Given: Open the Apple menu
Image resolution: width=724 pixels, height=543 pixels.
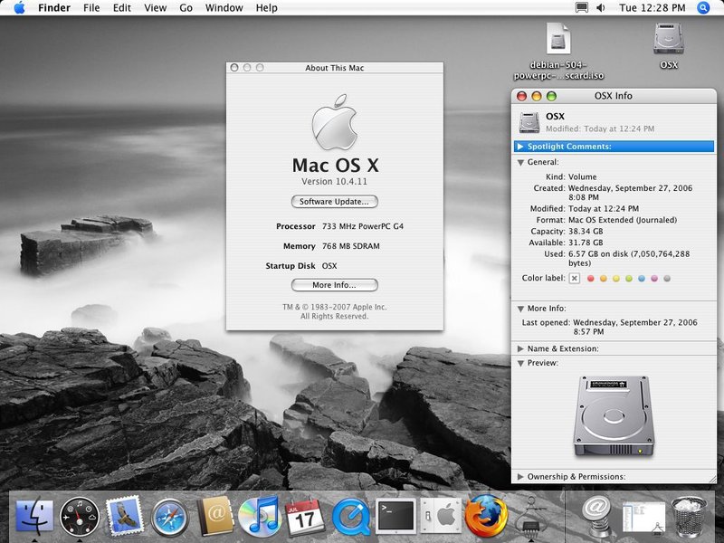Looking at the screenshot, I should (19, 8).
